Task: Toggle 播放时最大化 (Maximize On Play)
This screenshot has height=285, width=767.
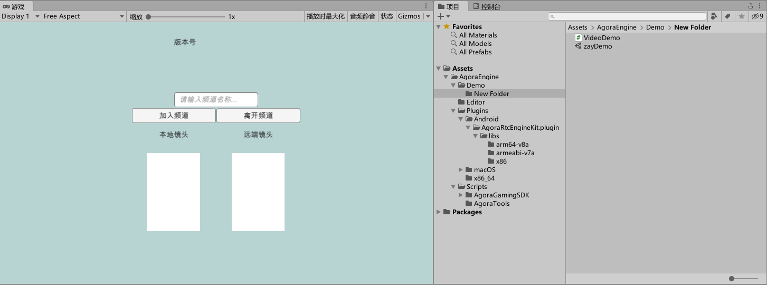Action: pos(326,16)
